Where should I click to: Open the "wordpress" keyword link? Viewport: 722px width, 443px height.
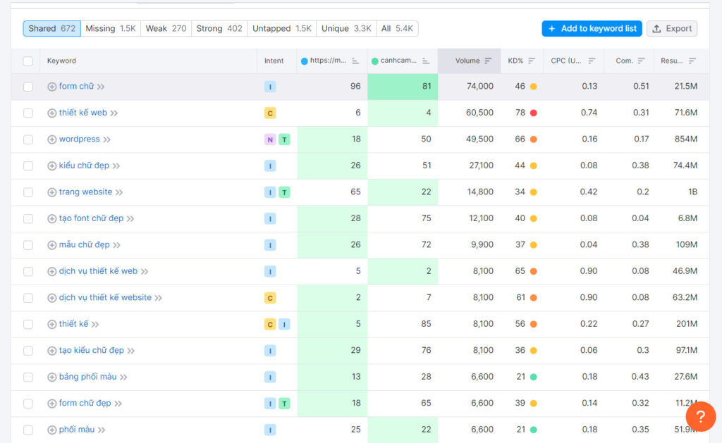pyautogui.click(x=80, y=139)
